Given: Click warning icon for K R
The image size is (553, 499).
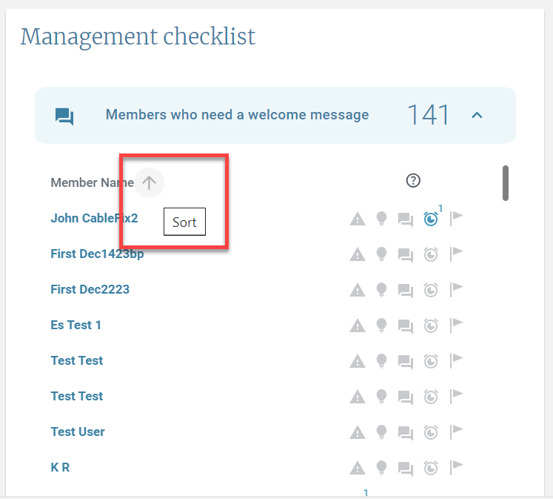Looking at the screenshot, I should click(358, 468).
